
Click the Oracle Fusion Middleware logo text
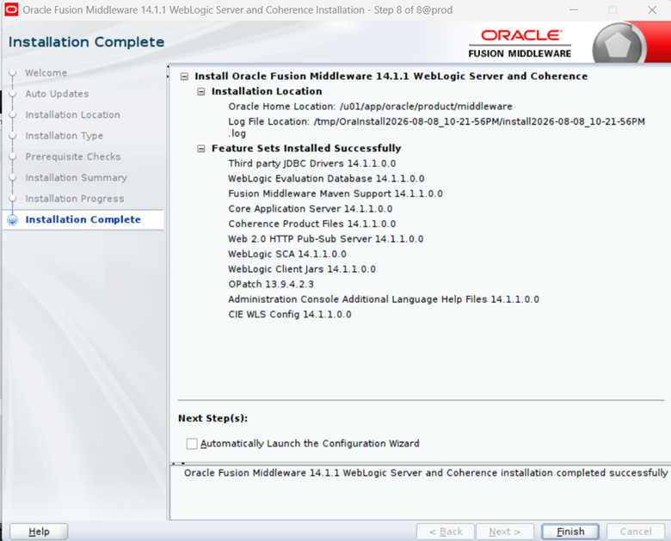coord(520,43)
